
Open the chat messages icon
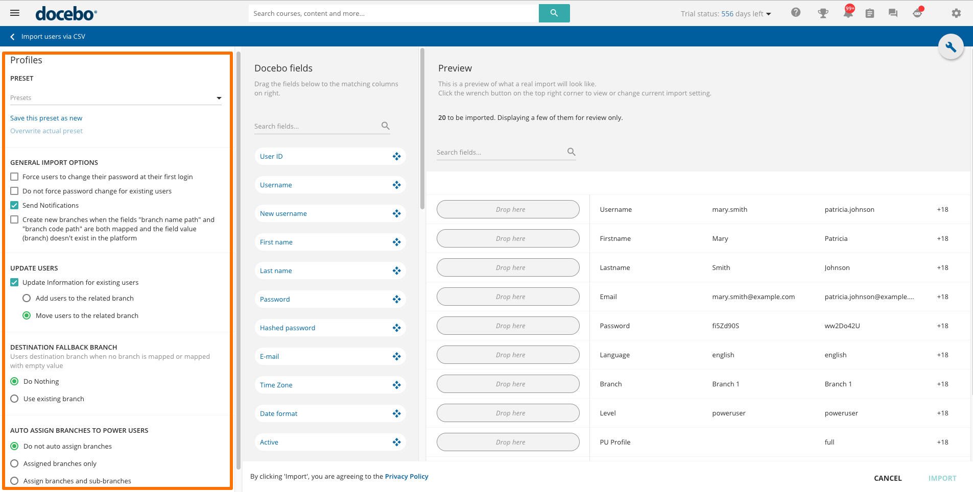tap(893, 13)
